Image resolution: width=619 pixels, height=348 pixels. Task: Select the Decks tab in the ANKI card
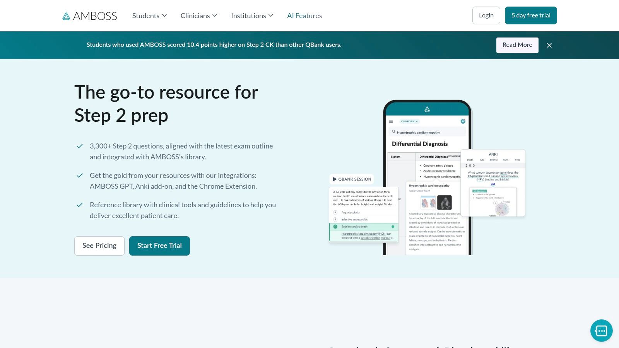tap(470, 160)
